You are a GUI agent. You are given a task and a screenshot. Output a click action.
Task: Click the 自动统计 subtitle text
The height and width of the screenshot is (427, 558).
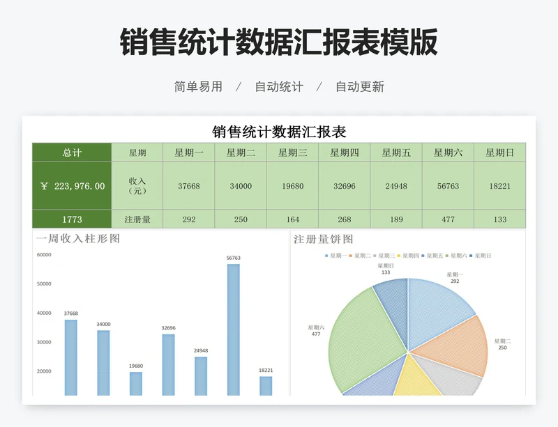coord(279,86)
